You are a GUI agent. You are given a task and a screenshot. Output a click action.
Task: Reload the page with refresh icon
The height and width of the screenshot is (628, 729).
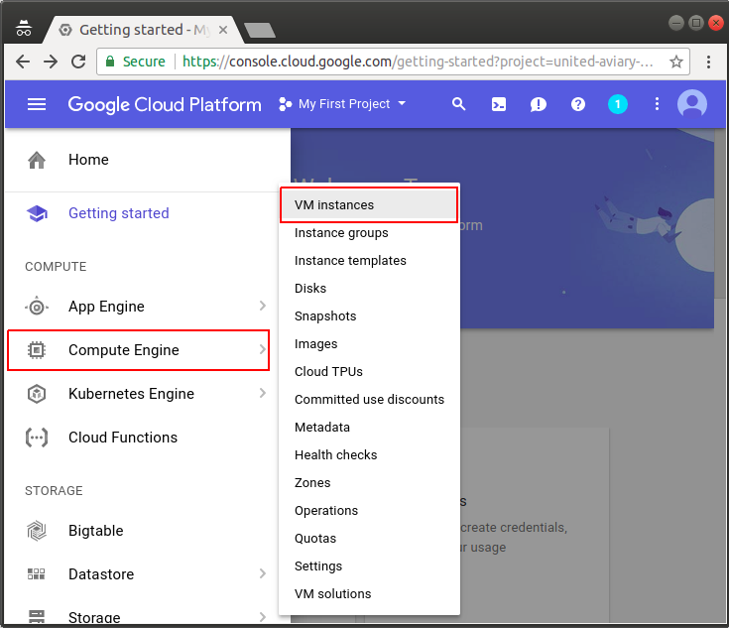78,62
